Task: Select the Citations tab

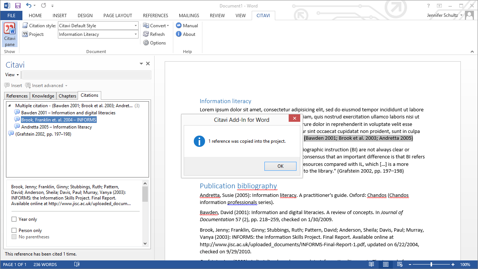Action: 89,95
